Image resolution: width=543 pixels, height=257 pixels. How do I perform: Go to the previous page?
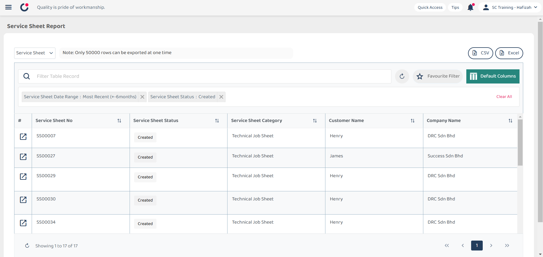463,245
